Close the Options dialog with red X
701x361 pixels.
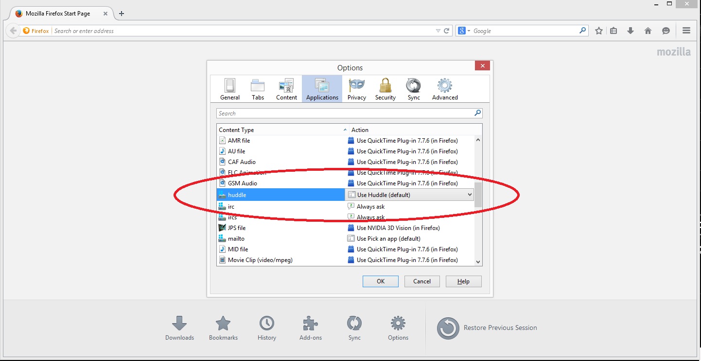(483, 66)
